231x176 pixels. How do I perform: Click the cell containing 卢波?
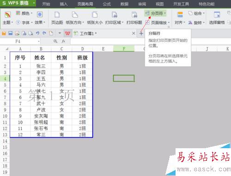click(41, 110)
